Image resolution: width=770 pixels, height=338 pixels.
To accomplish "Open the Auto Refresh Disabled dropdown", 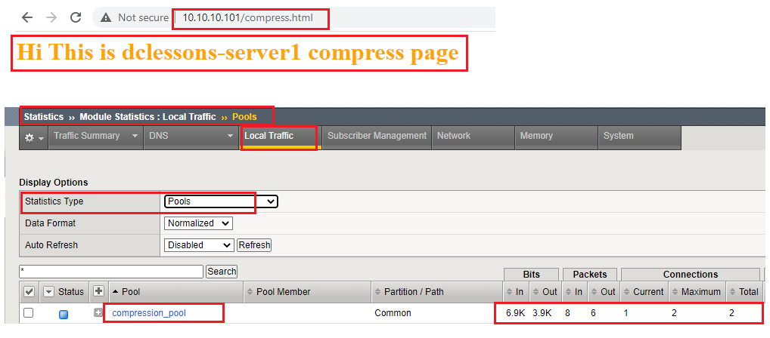I will (x=199, y=245).
